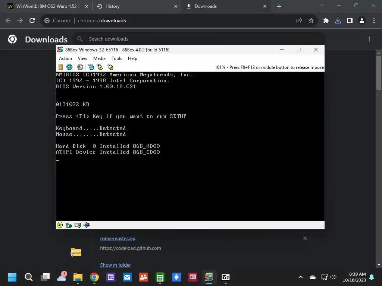
Task: Close the History tab
Action: [x=176, y=6]
